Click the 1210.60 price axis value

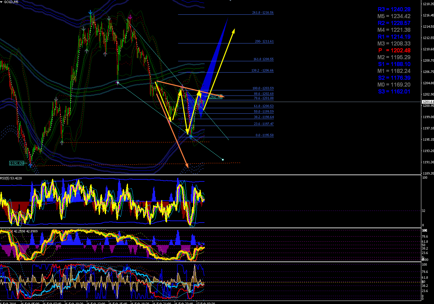pyautogui.click(x=428, y=49)
